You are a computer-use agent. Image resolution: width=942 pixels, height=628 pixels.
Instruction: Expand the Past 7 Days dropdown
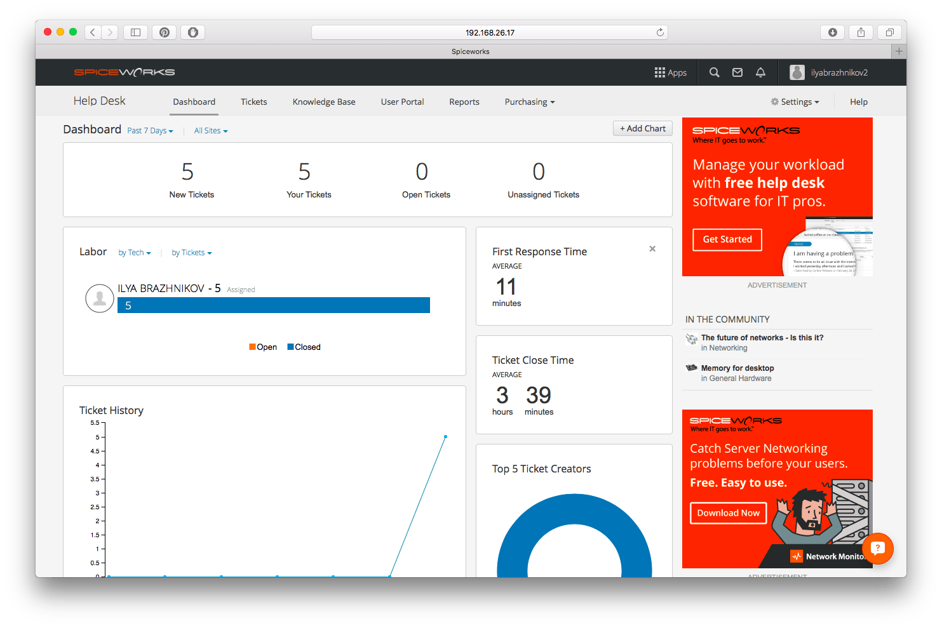(150, 131)
